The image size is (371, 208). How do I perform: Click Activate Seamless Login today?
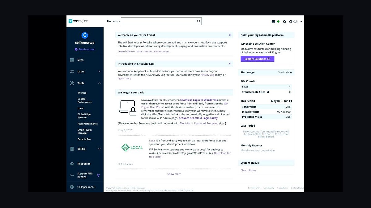click(x=198, y=118)
